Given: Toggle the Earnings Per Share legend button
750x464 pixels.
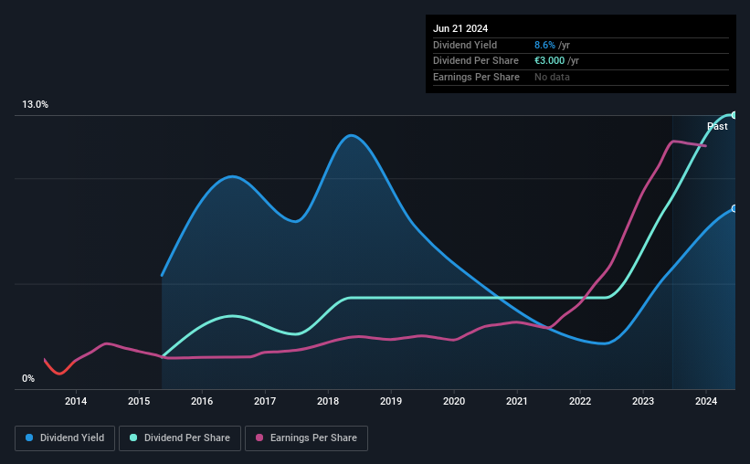Looking at the screenshot, I should pyautogui.click(x=306, y=438).
